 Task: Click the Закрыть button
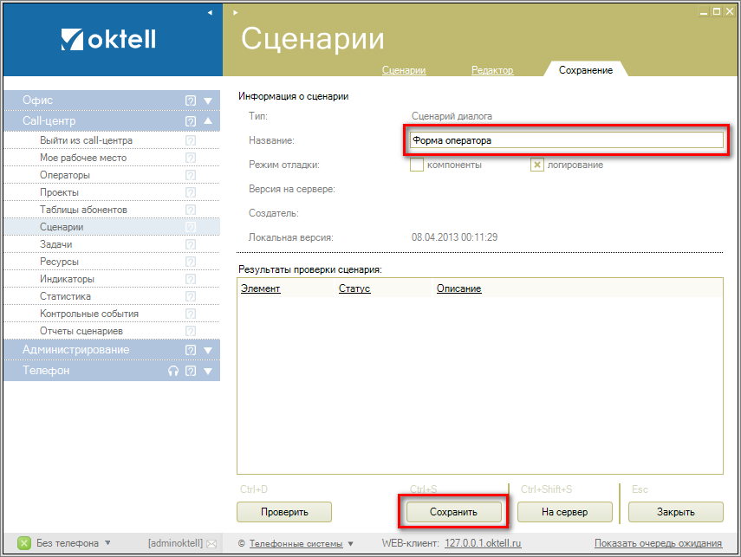tap(676, 512)
